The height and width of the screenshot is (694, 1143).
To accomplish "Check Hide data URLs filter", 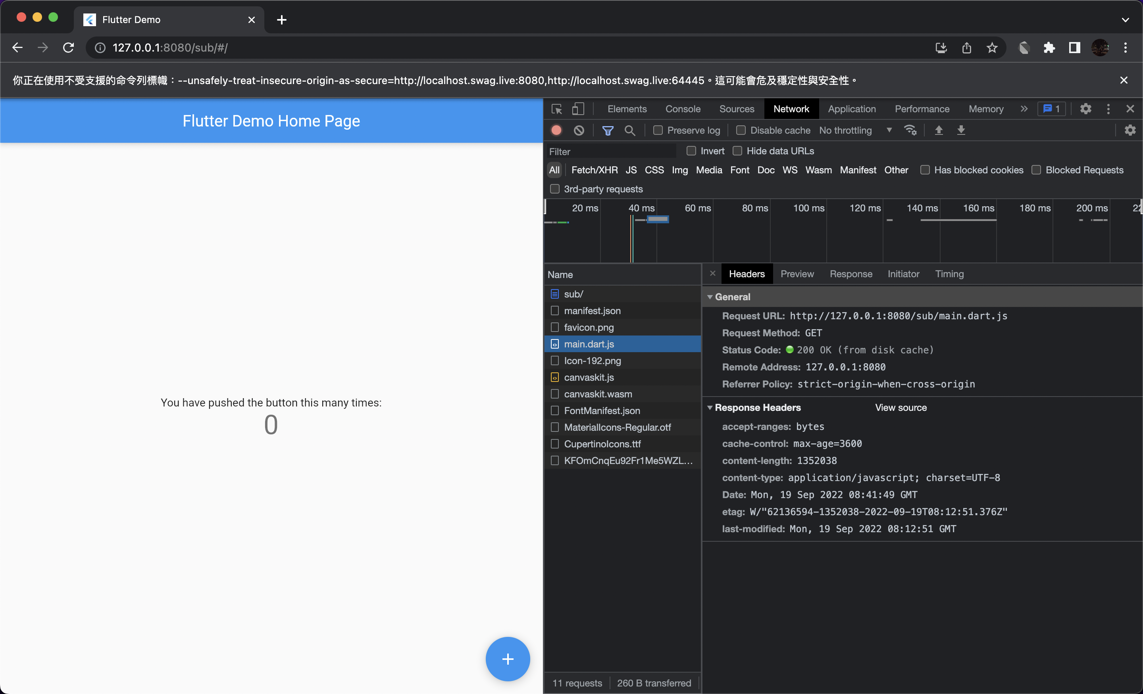I will (737, 151).
